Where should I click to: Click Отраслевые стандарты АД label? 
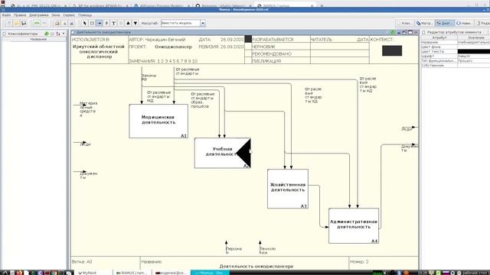point(367,85)
